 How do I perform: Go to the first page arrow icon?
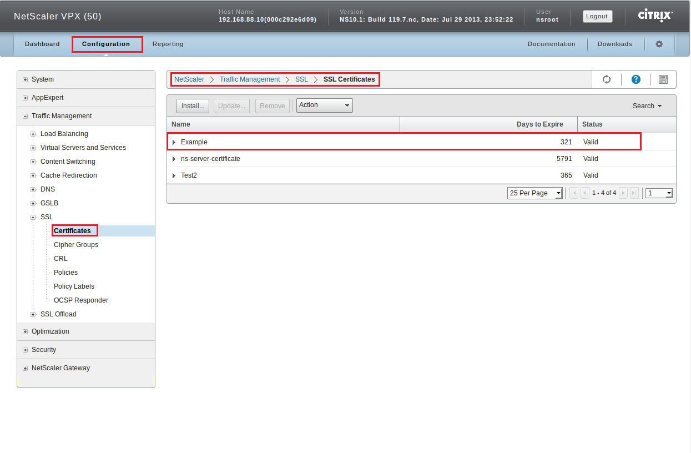tap(574, 193)
